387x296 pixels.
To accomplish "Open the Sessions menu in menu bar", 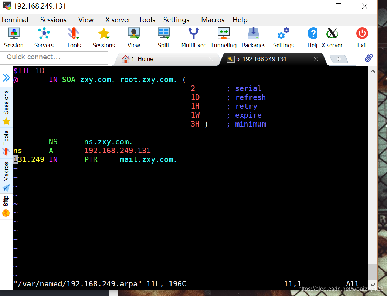I will [x=53, y=20].
